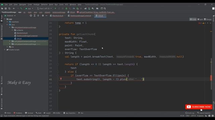Open the Profiler tool window
Screen dimensions: 215x120
click(x=57, y=113)
